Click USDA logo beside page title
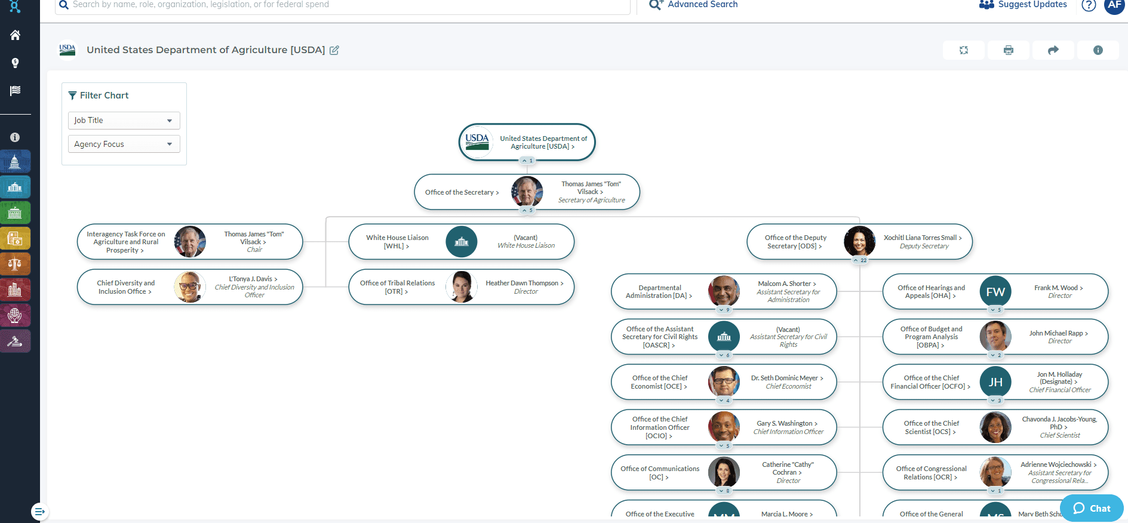 pos(67,50)
